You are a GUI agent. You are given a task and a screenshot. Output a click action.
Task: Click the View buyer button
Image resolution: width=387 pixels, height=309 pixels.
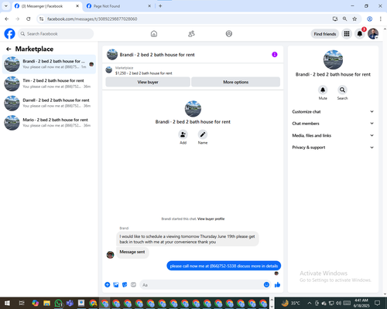coord(148,82)
